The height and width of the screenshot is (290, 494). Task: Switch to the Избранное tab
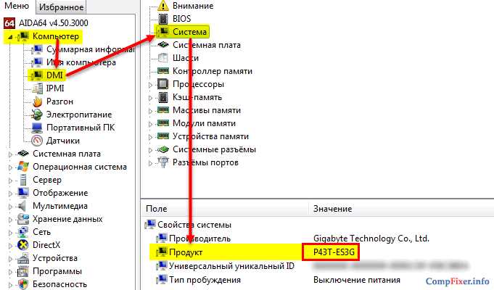pos(61,7)
